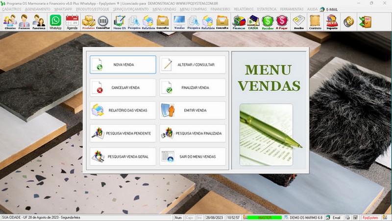Open the Produtos boxes icon
The width and height of the screenshot is (392, 221).
click(x=89, y=22)
